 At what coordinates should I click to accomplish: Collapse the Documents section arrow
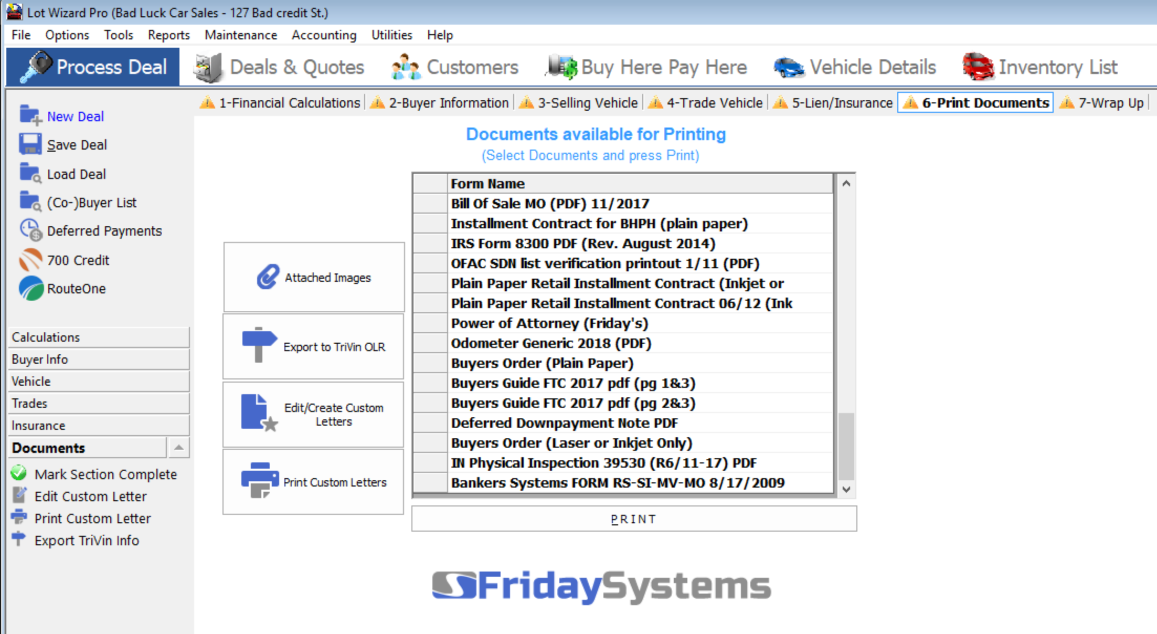pos(178,448)
